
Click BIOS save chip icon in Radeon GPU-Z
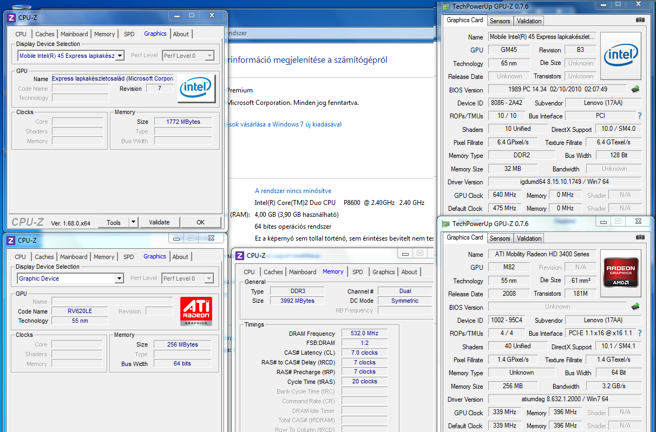636,307
